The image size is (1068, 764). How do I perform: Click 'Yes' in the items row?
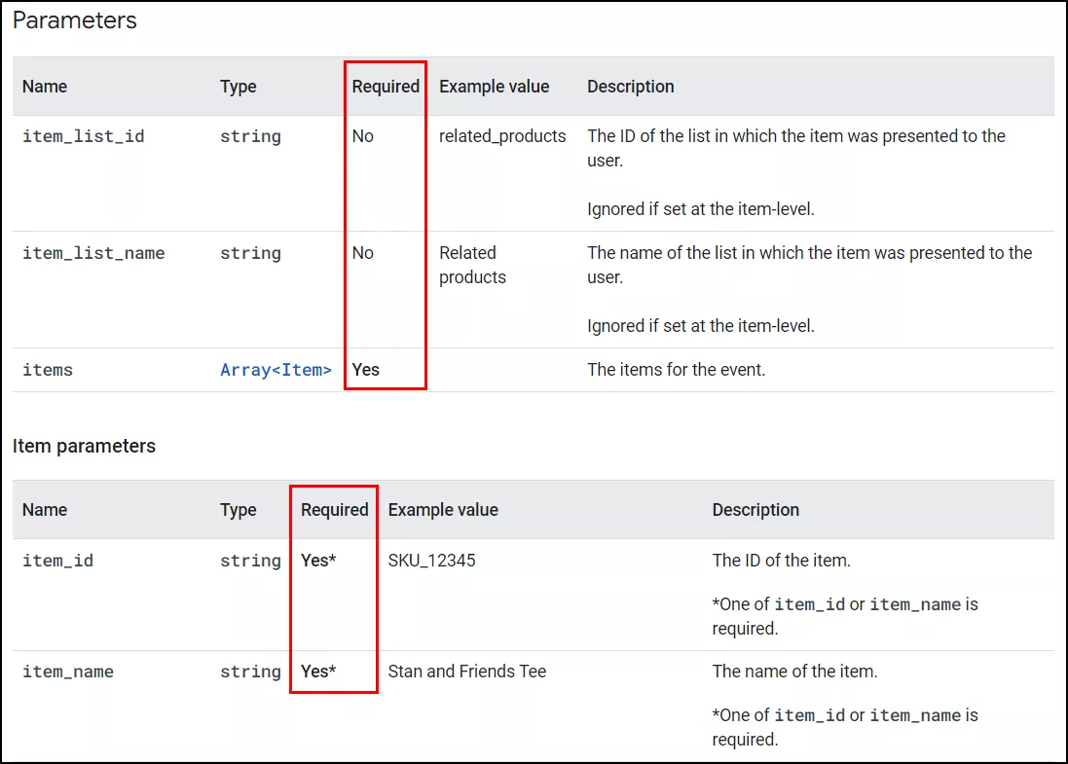pyautogui.click(x=366, y=370)
